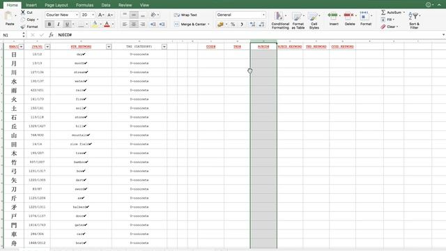Toggle Italic formatting
Viewport: 446px width, 251px height.
point(59,24)
